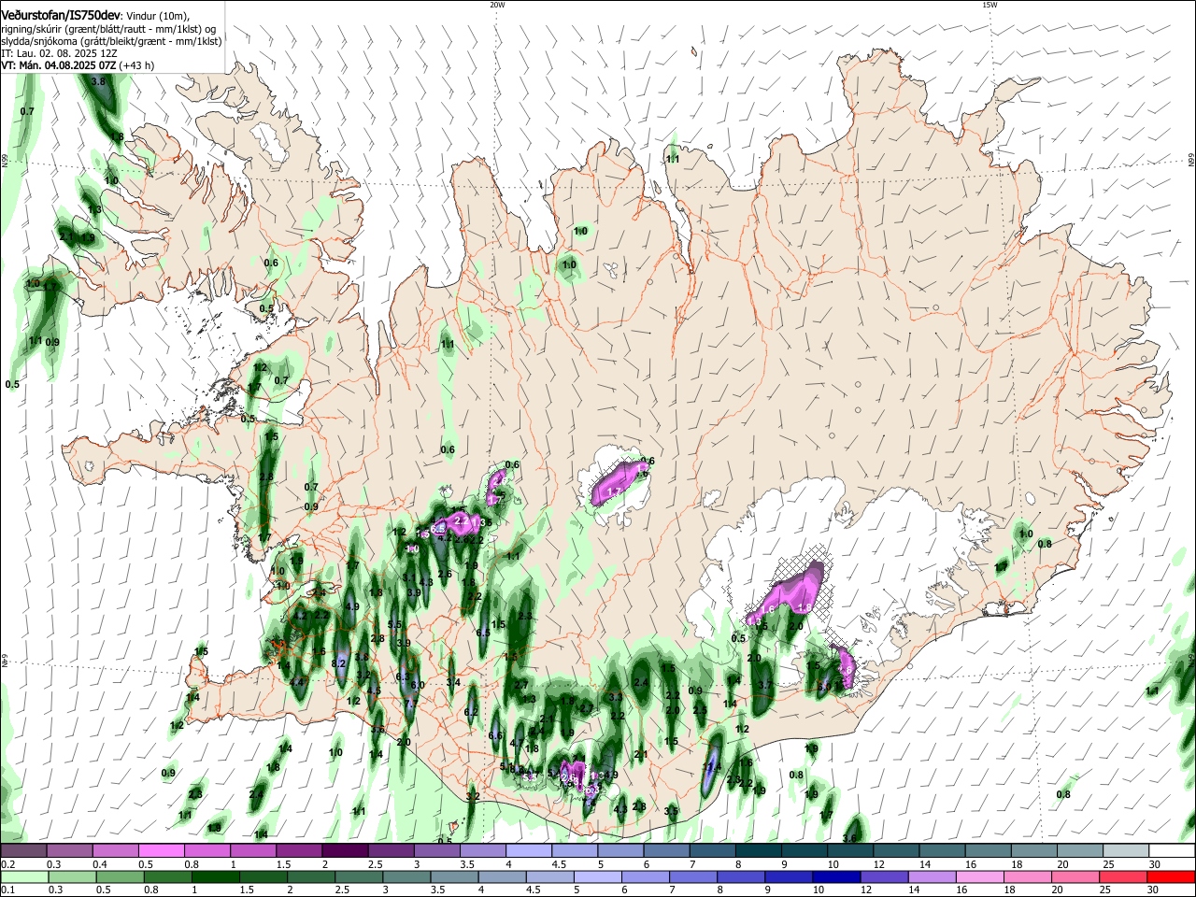Pick the orchid 0.4 swatch, upper legend row
This screenshot has width=1196, height=897.
(x=115, y=851)
